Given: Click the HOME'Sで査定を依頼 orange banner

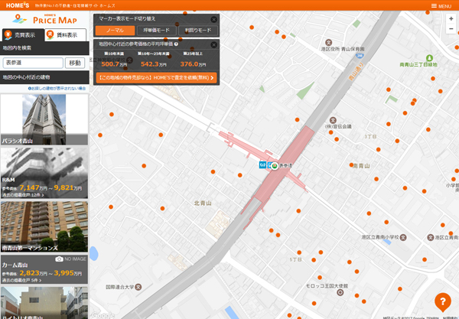Looking at the screenshot, I should point(156,78).
